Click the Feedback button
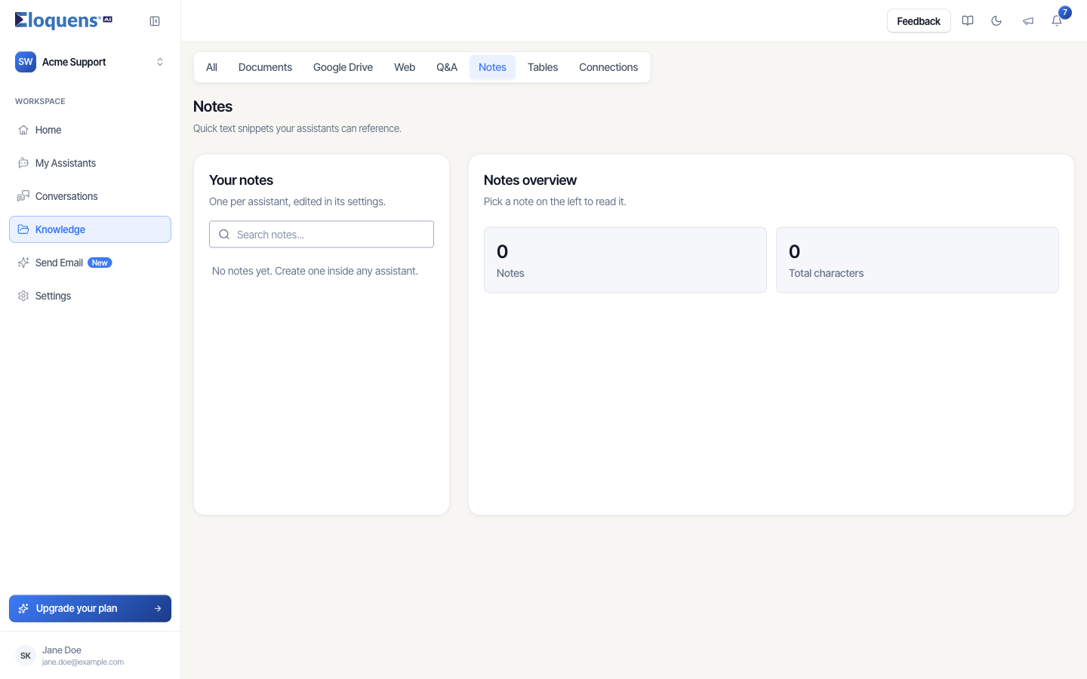This screenshot has height=679, width=1087. pyautogui.click(x=919, y=21)
